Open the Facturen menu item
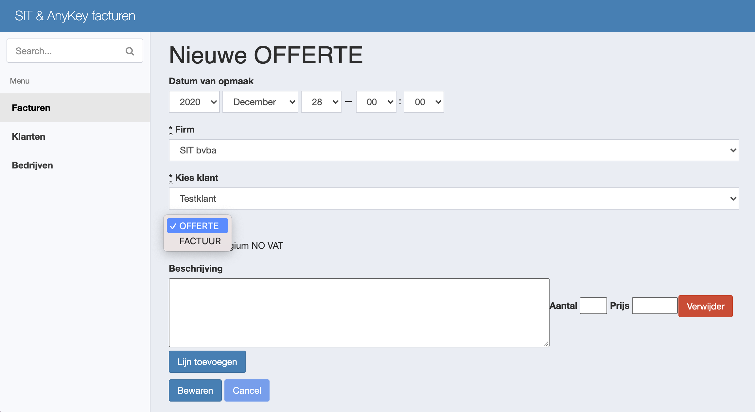Image resolution: width=755 pixels, height=412 pixels. click(75, 108)
